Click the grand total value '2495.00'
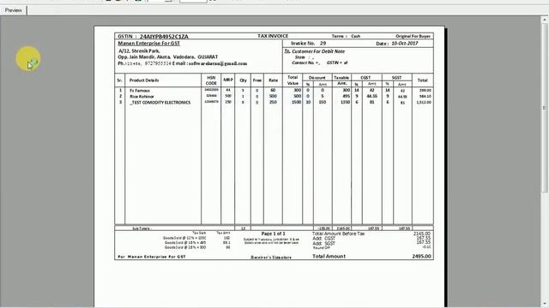The image size is (549, 308). pos(421,257)
